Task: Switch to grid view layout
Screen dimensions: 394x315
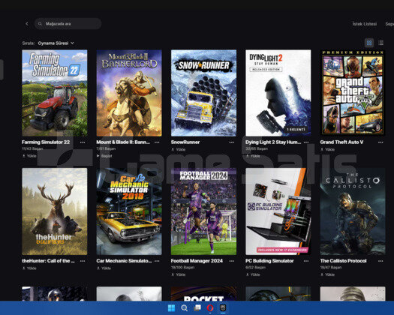Action: coord(369,43)
